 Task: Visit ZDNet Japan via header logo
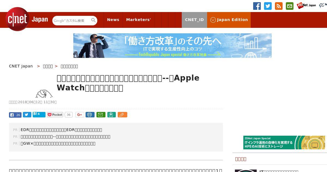306,5
